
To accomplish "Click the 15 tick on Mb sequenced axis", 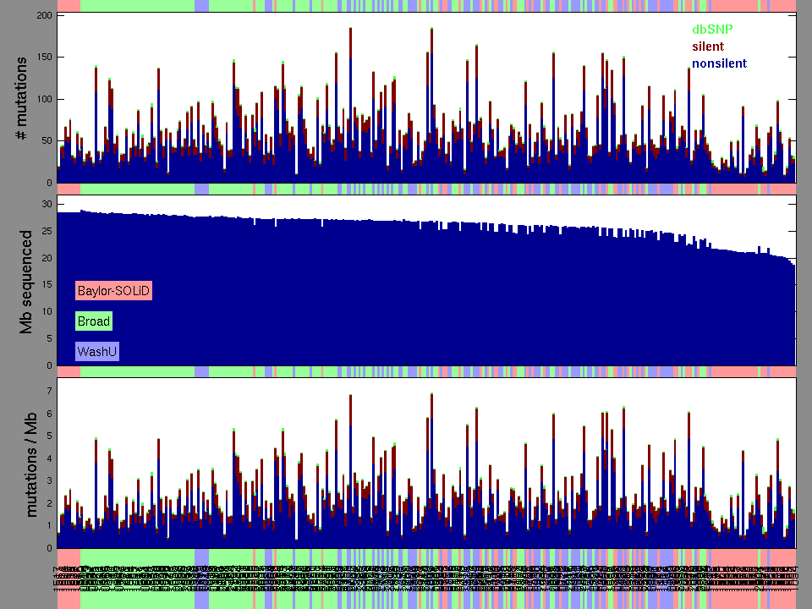I will (x=47, y=285).
